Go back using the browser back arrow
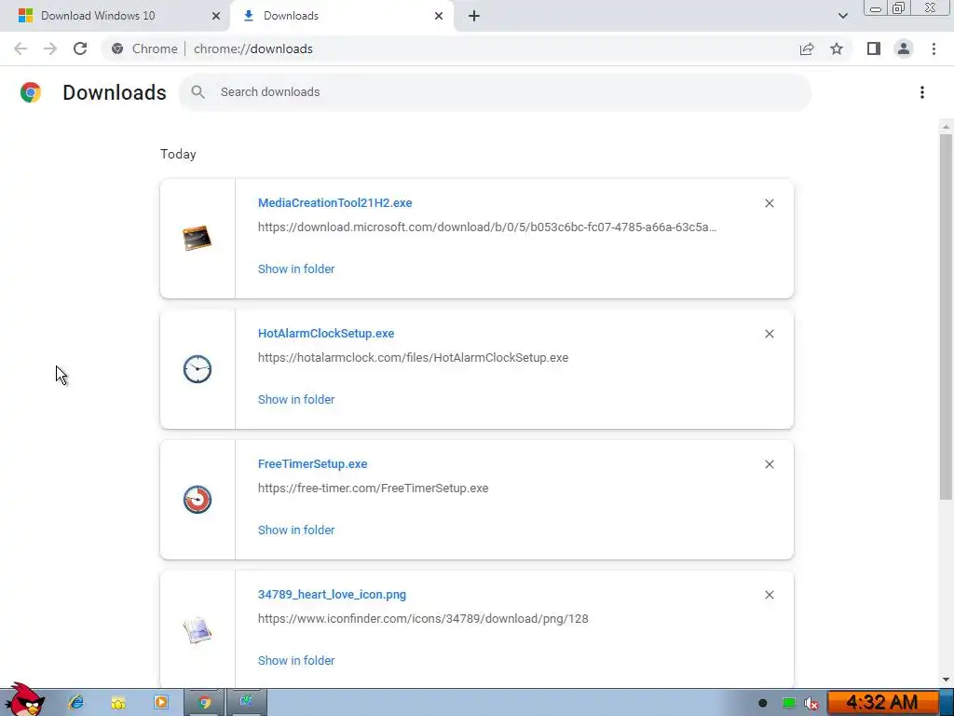Screen dimensions: 954x716 [20, 48]
